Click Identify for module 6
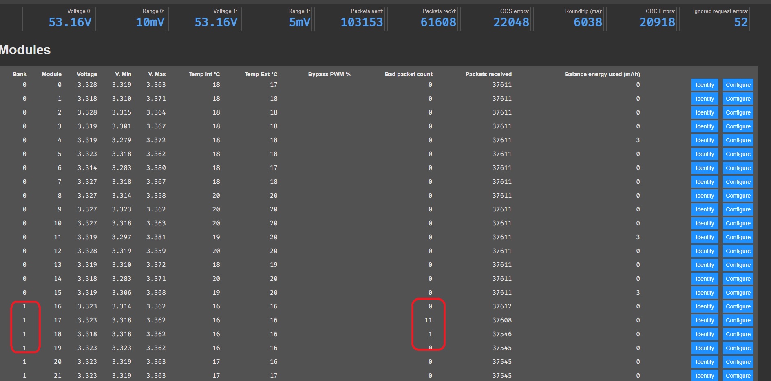 tap(705, 168)
